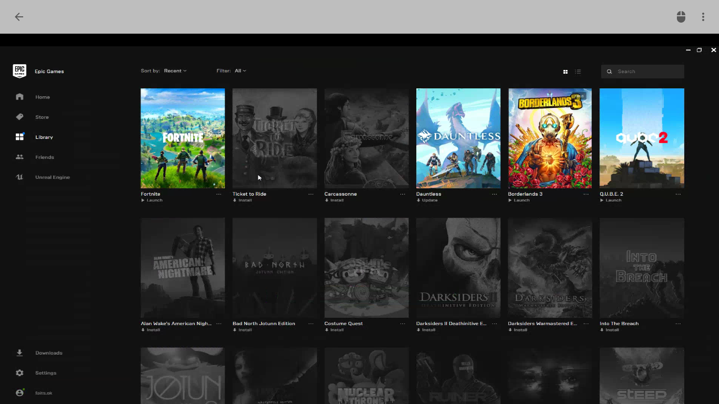
Task: Install Costume Quest
Action: pos(334,330)
